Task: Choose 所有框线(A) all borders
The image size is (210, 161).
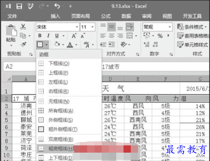Action: [69, 110]
